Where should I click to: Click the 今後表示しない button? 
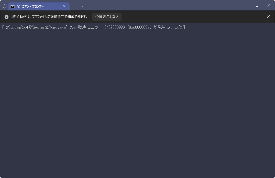point(107,17)
